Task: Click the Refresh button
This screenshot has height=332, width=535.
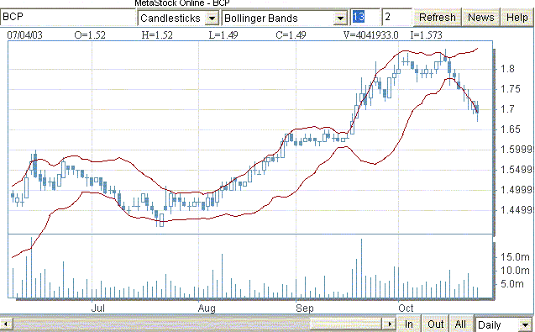Action: pos(437,18)
